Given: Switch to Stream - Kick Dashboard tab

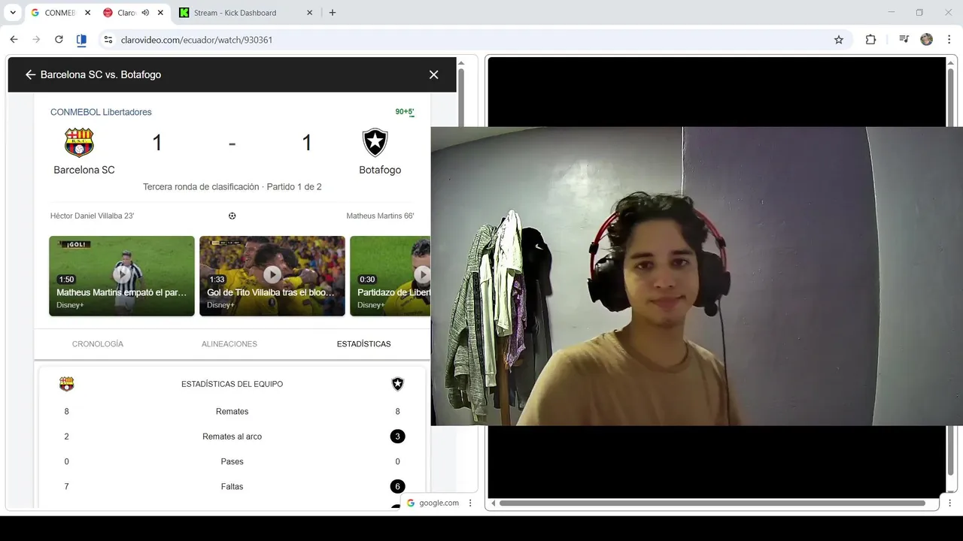Looking at the screenshot, I should [x=235, y=13].
